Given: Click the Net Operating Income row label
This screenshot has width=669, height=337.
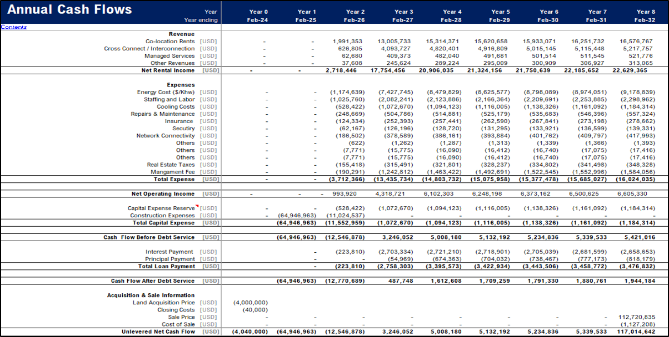Looking at the screenshot, I should point(163,194).
